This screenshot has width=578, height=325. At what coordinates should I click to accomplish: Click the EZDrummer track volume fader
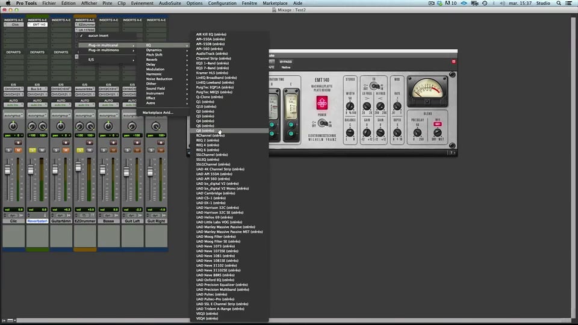click(x=78, y=167)
